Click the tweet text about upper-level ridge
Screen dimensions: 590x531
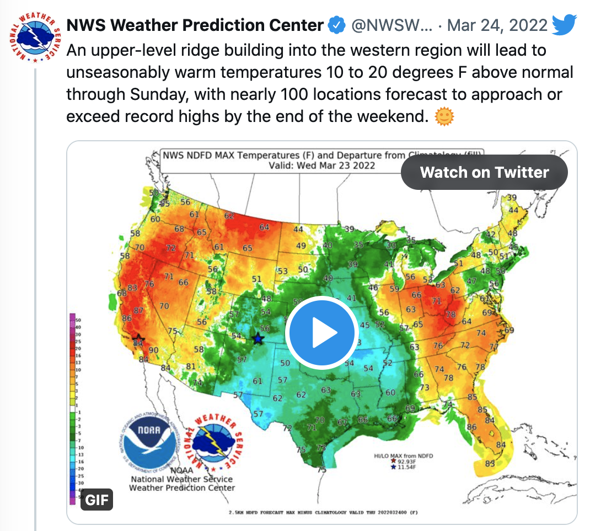pos(319,83)
